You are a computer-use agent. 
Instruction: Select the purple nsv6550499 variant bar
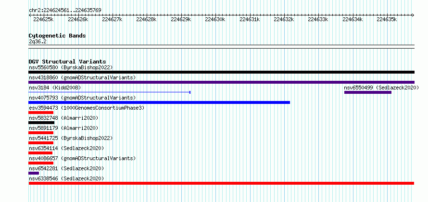[x=368, y=92]
